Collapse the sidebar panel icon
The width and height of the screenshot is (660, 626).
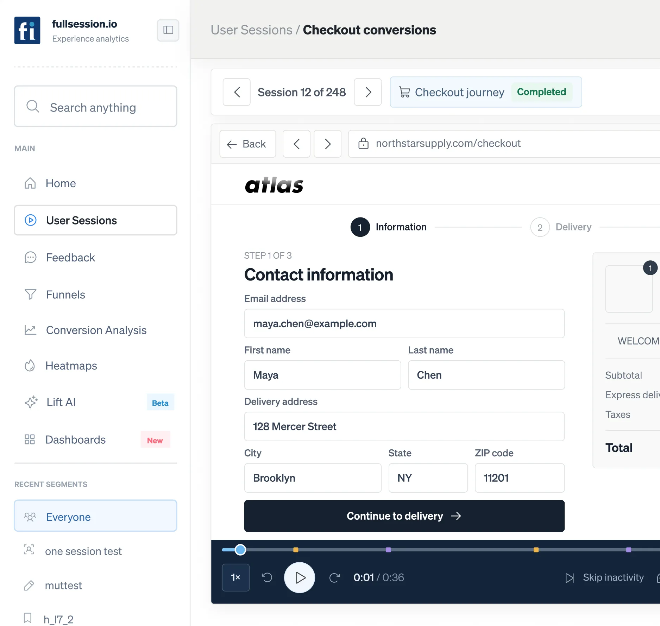[168, 30]
